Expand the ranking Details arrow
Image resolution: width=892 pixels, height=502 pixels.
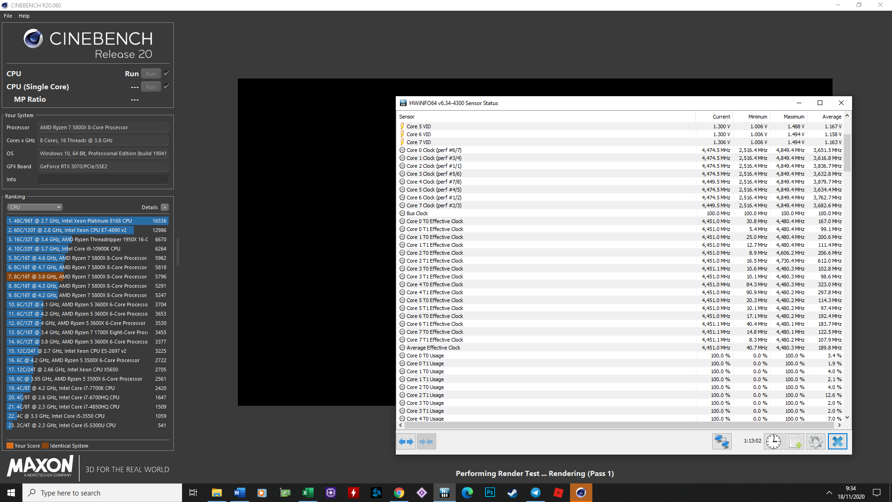pyautogui.click(x=165, y=207)
